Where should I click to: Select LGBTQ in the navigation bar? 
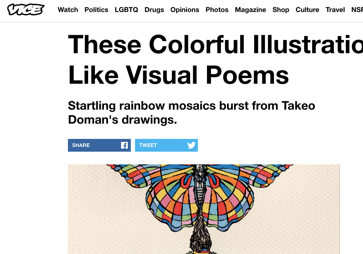pos(126,10)
